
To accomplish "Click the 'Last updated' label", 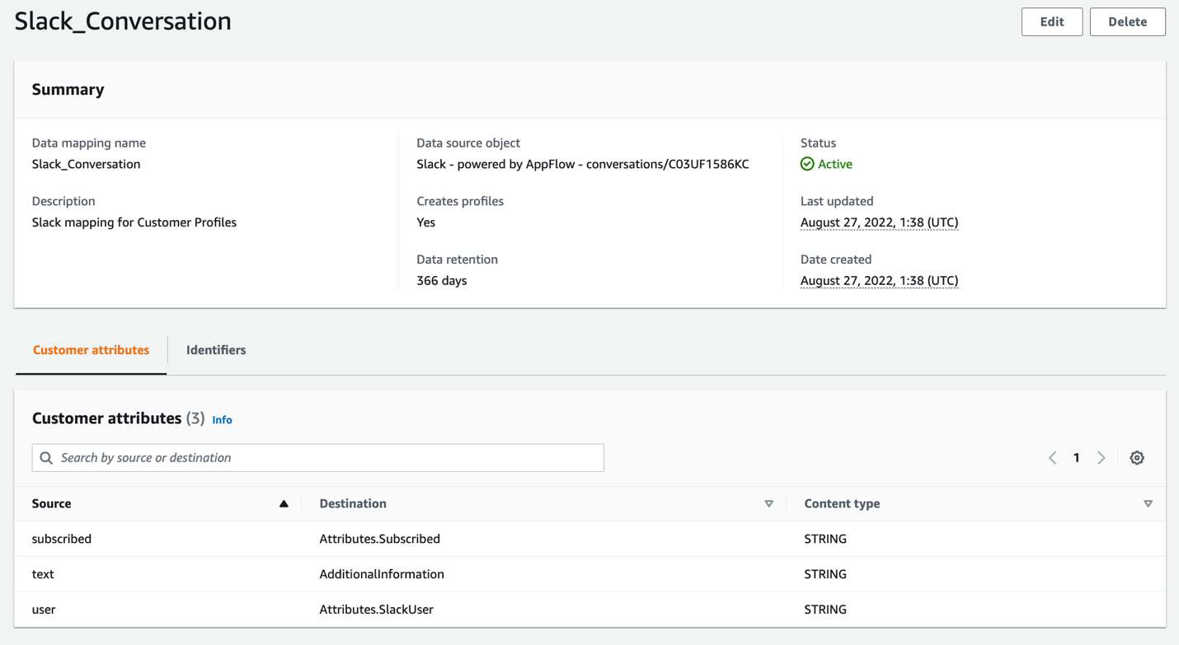I will pyautogui.click(x=837, y=201).
